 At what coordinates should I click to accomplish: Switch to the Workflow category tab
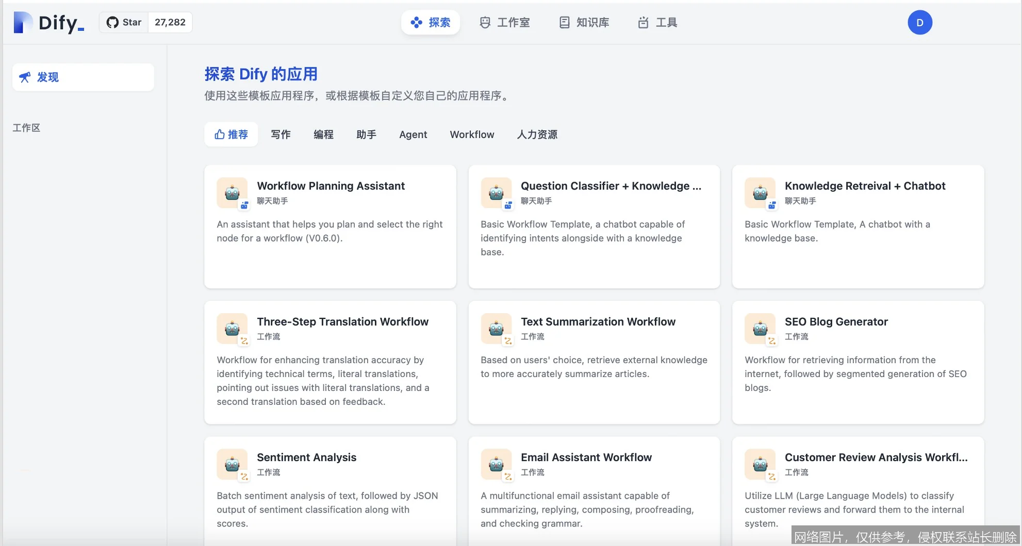471,134
